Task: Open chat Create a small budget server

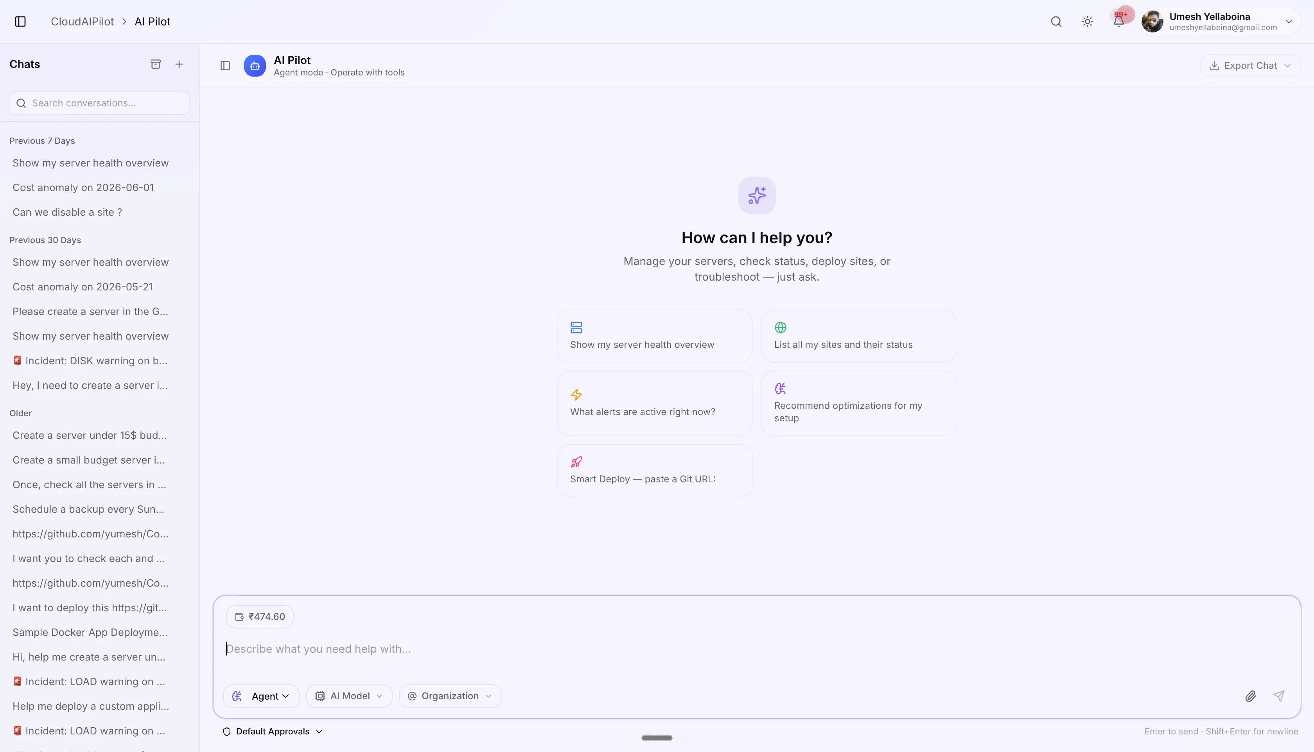Action: [99, 460]
